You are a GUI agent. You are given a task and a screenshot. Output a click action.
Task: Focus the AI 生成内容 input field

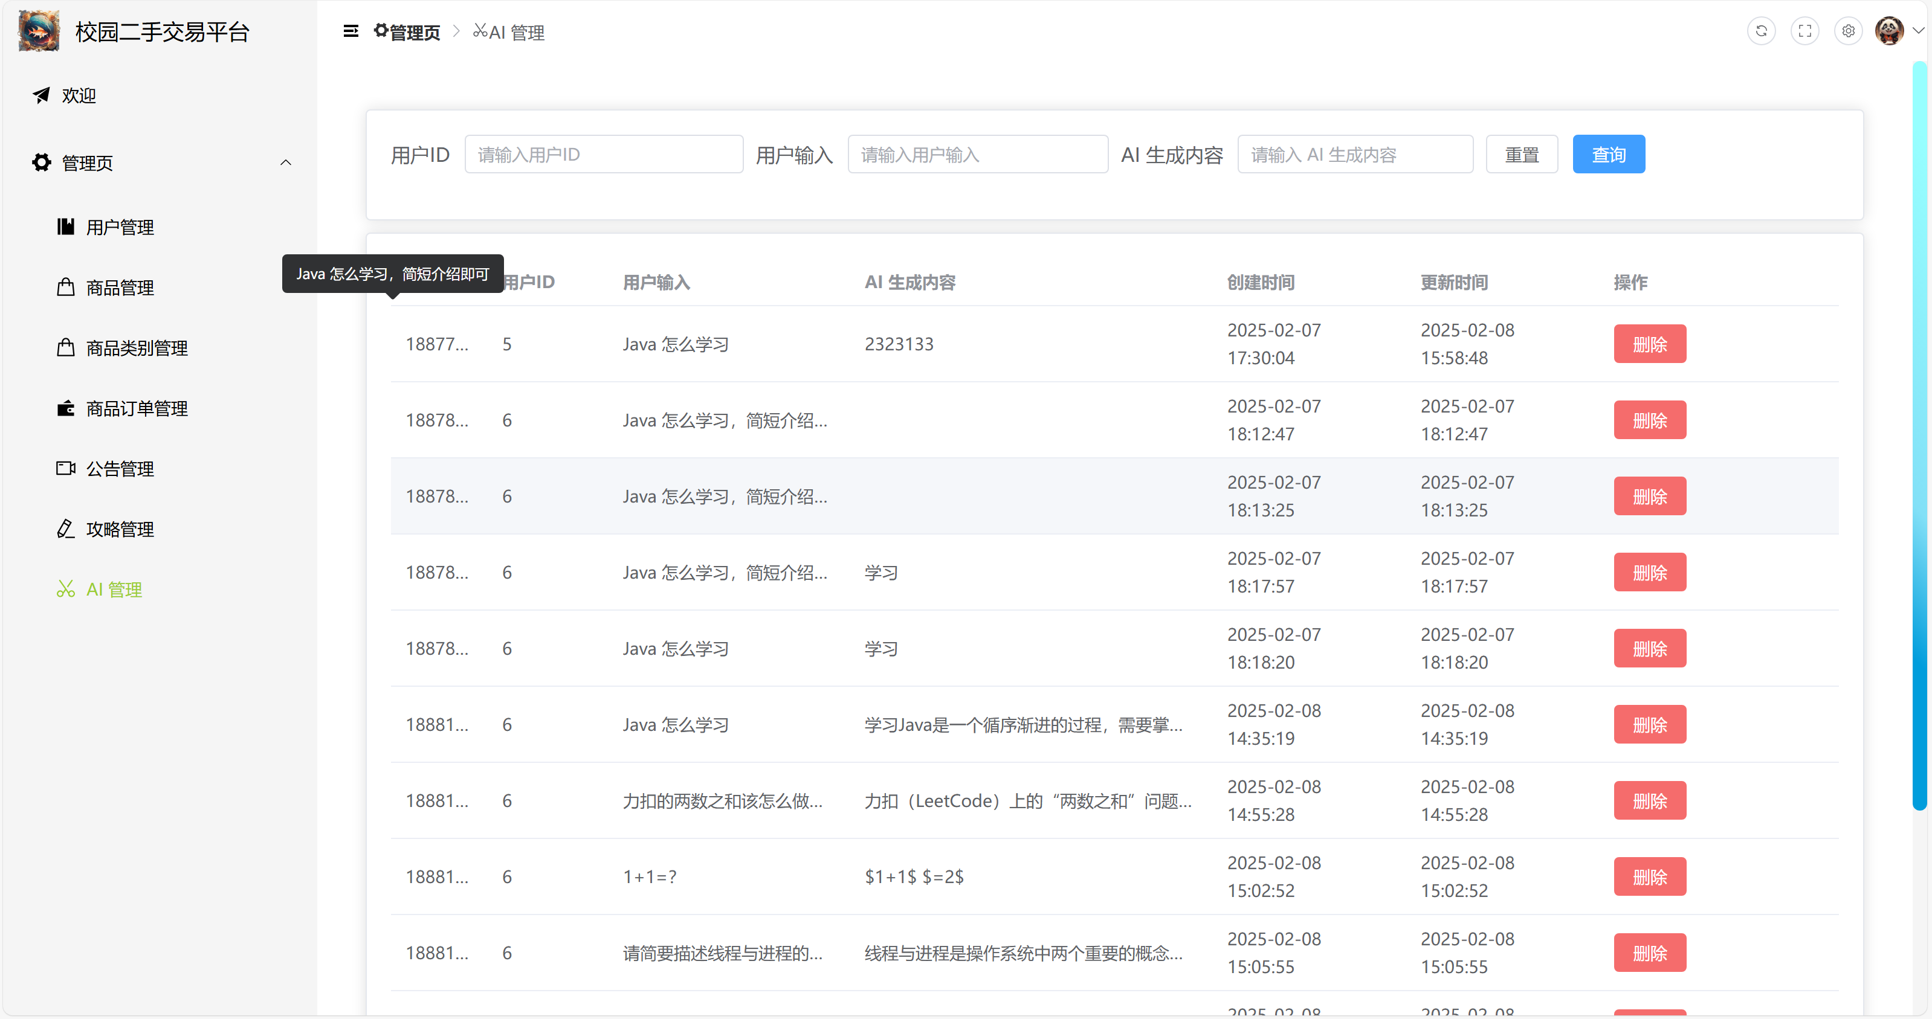coord(1354,155)
